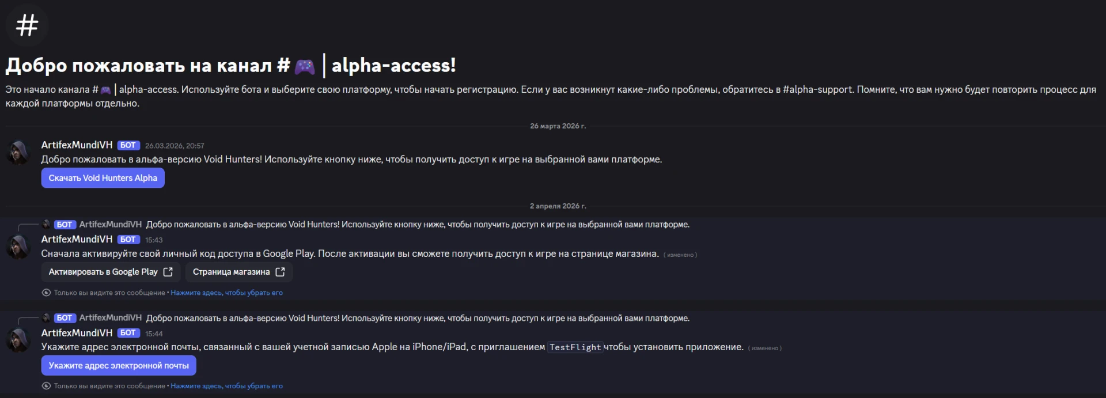Screen dimensions: 1106x398
Task: Open the «Активировать в Google Play» link button
Action: pos(111,272)
